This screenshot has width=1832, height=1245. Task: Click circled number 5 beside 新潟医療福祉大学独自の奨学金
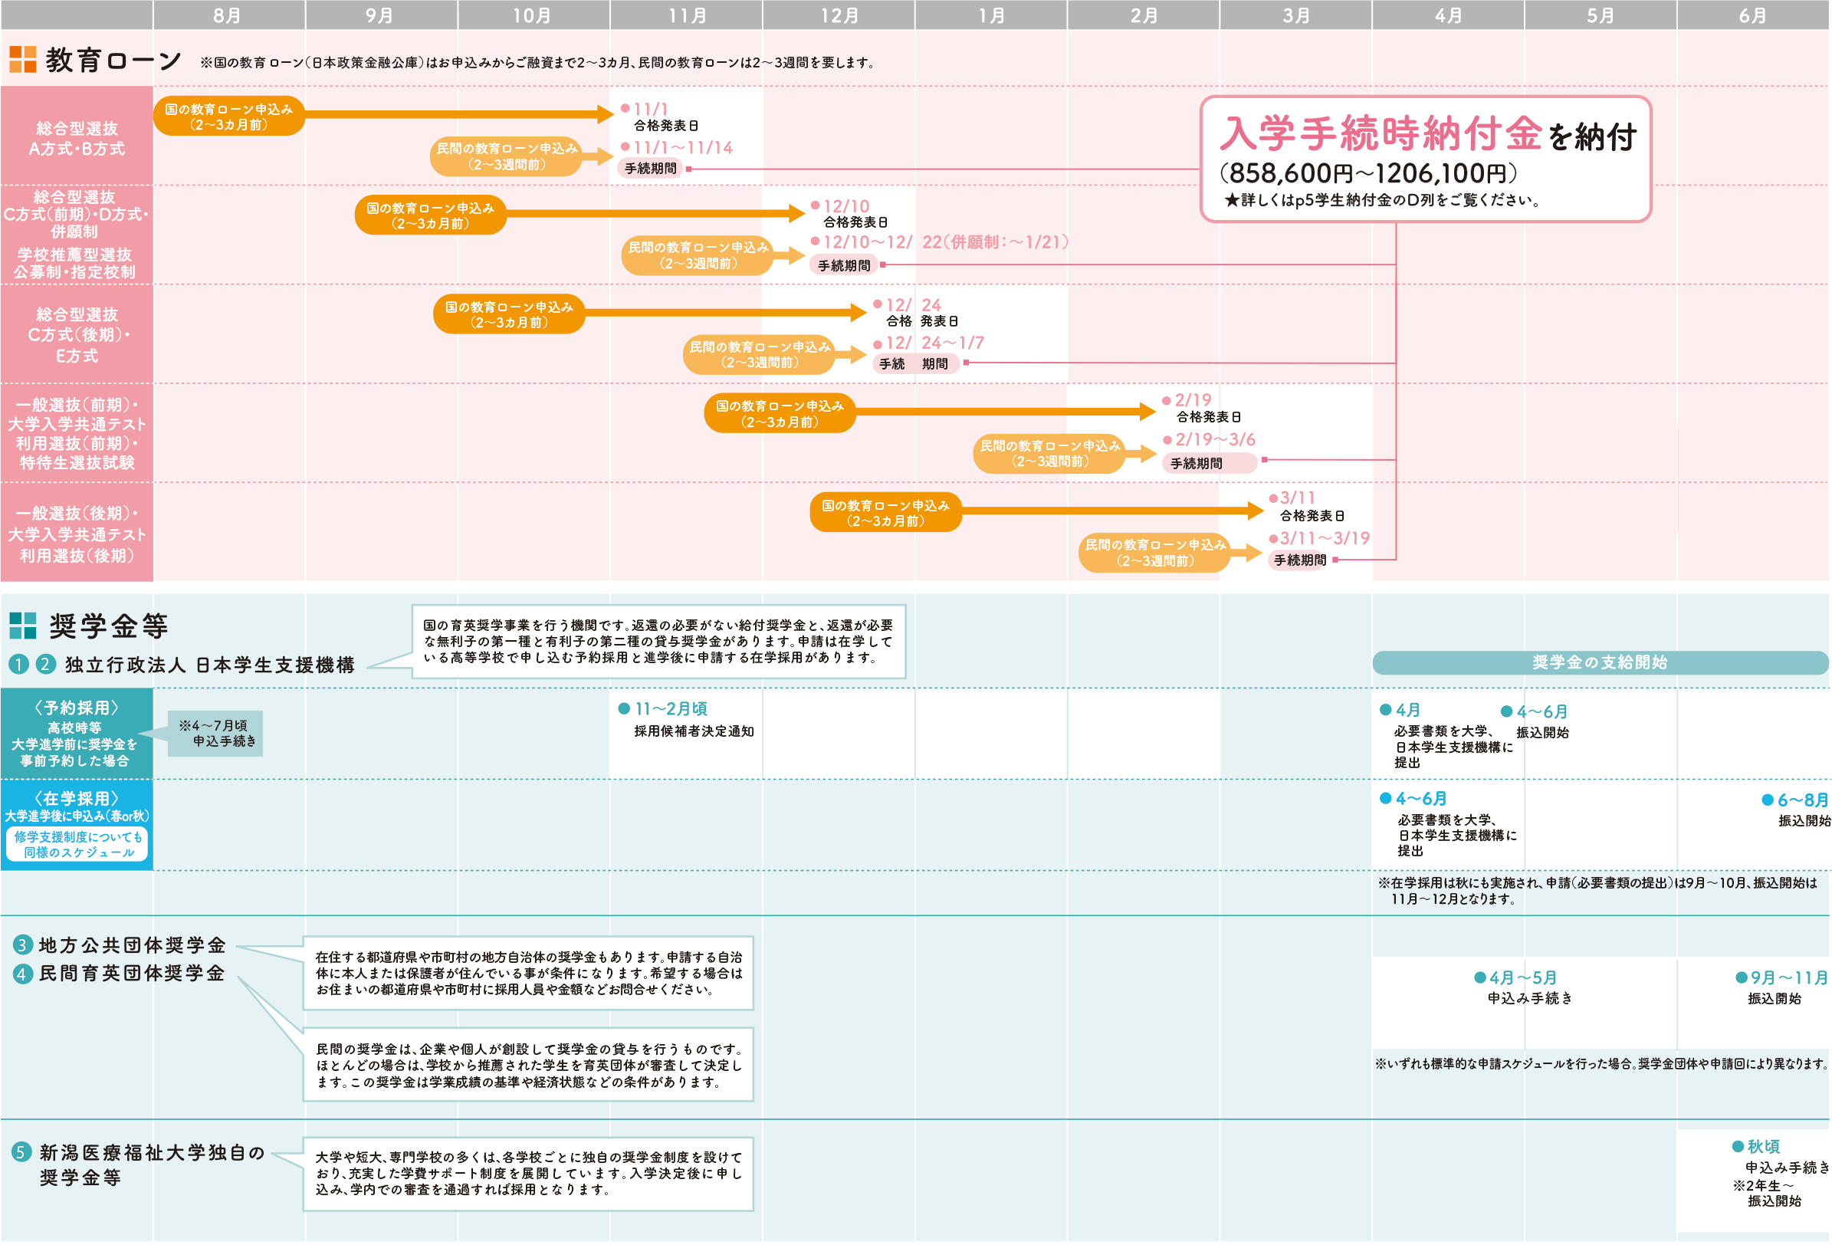[x=21, y=1153]
